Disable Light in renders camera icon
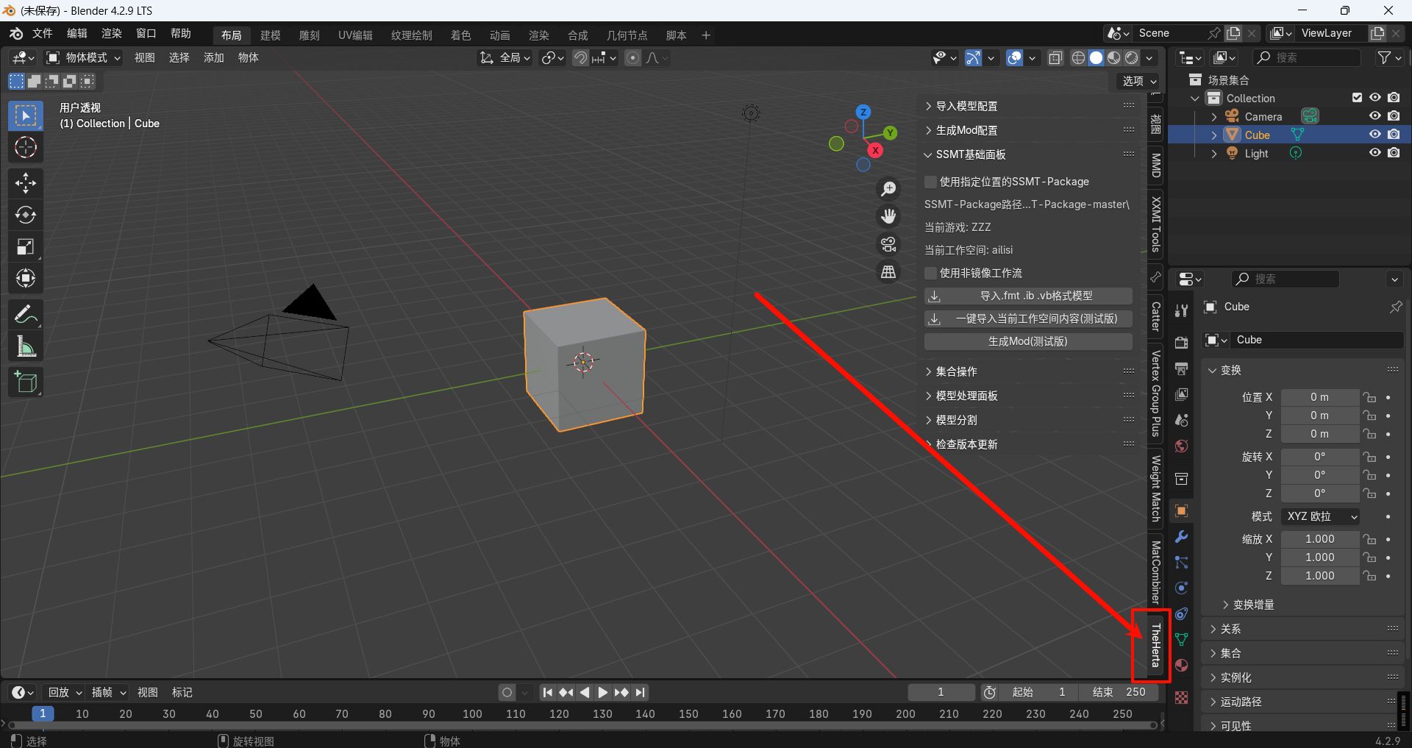The height and width of the screenshot is (748, 1412). [1394, 153]
